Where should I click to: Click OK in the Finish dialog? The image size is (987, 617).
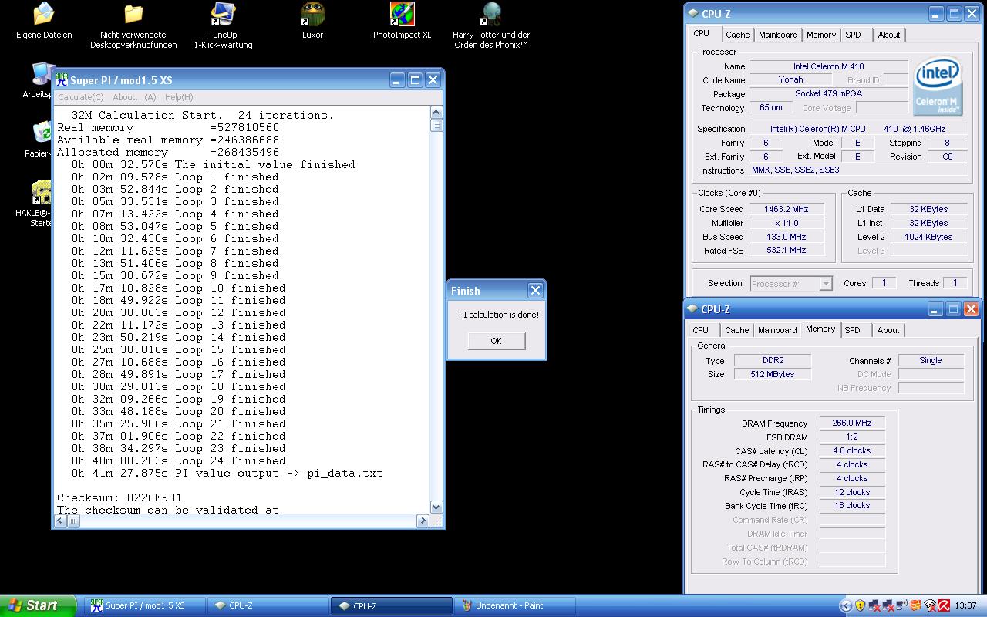click(x=496, y=341)
